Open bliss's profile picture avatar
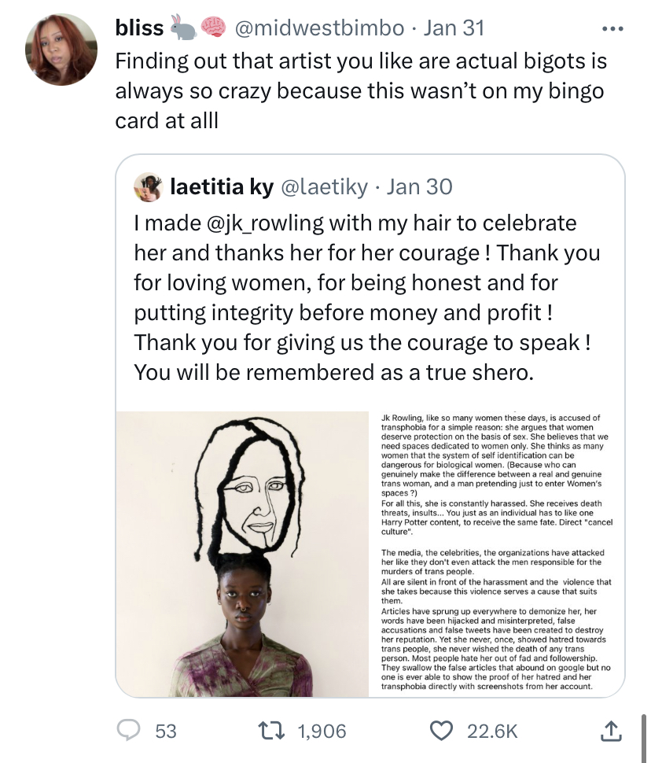The height and width of the screenshot is (763, 651). pyautogui.click(x=61, y=50)
